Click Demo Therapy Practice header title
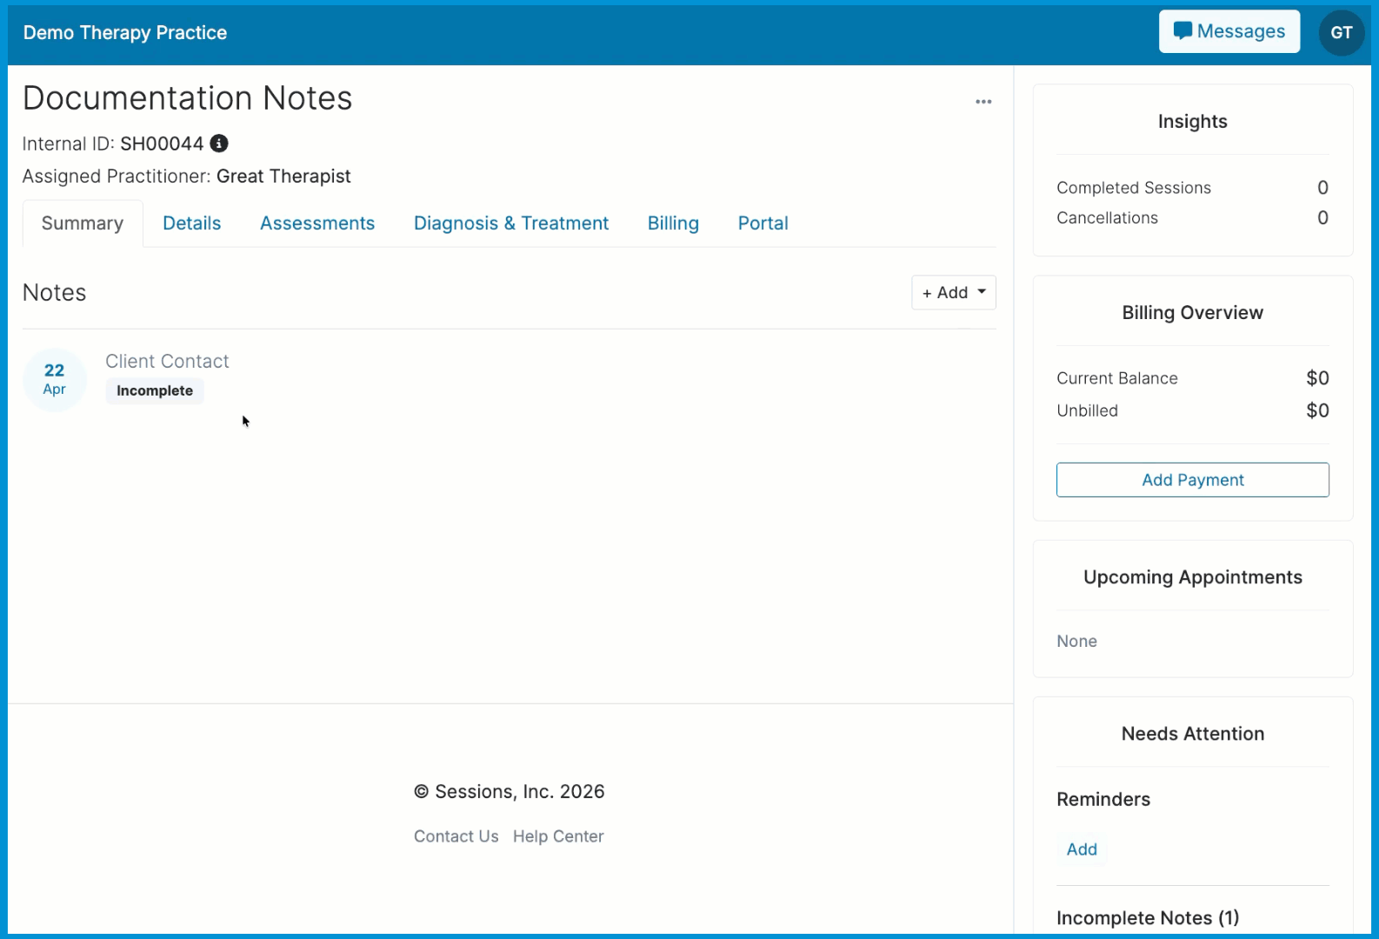Viewport: 1379px width, 939px height. pos(125,33)
